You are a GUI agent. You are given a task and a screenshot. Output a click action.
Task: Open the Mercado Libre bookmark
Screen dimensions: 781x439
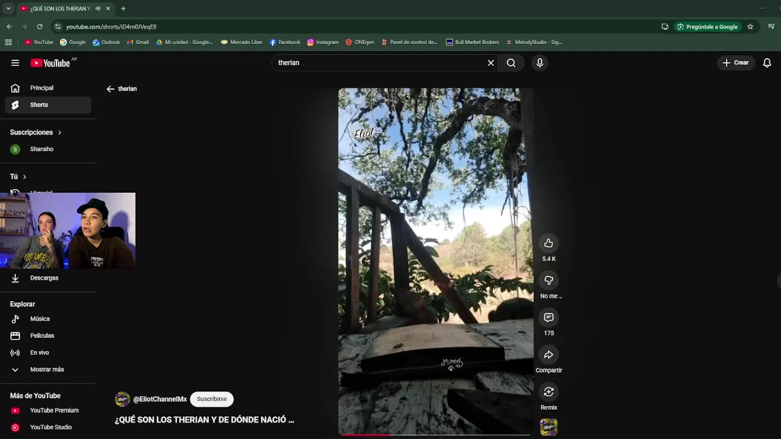[x=242, y=42]
